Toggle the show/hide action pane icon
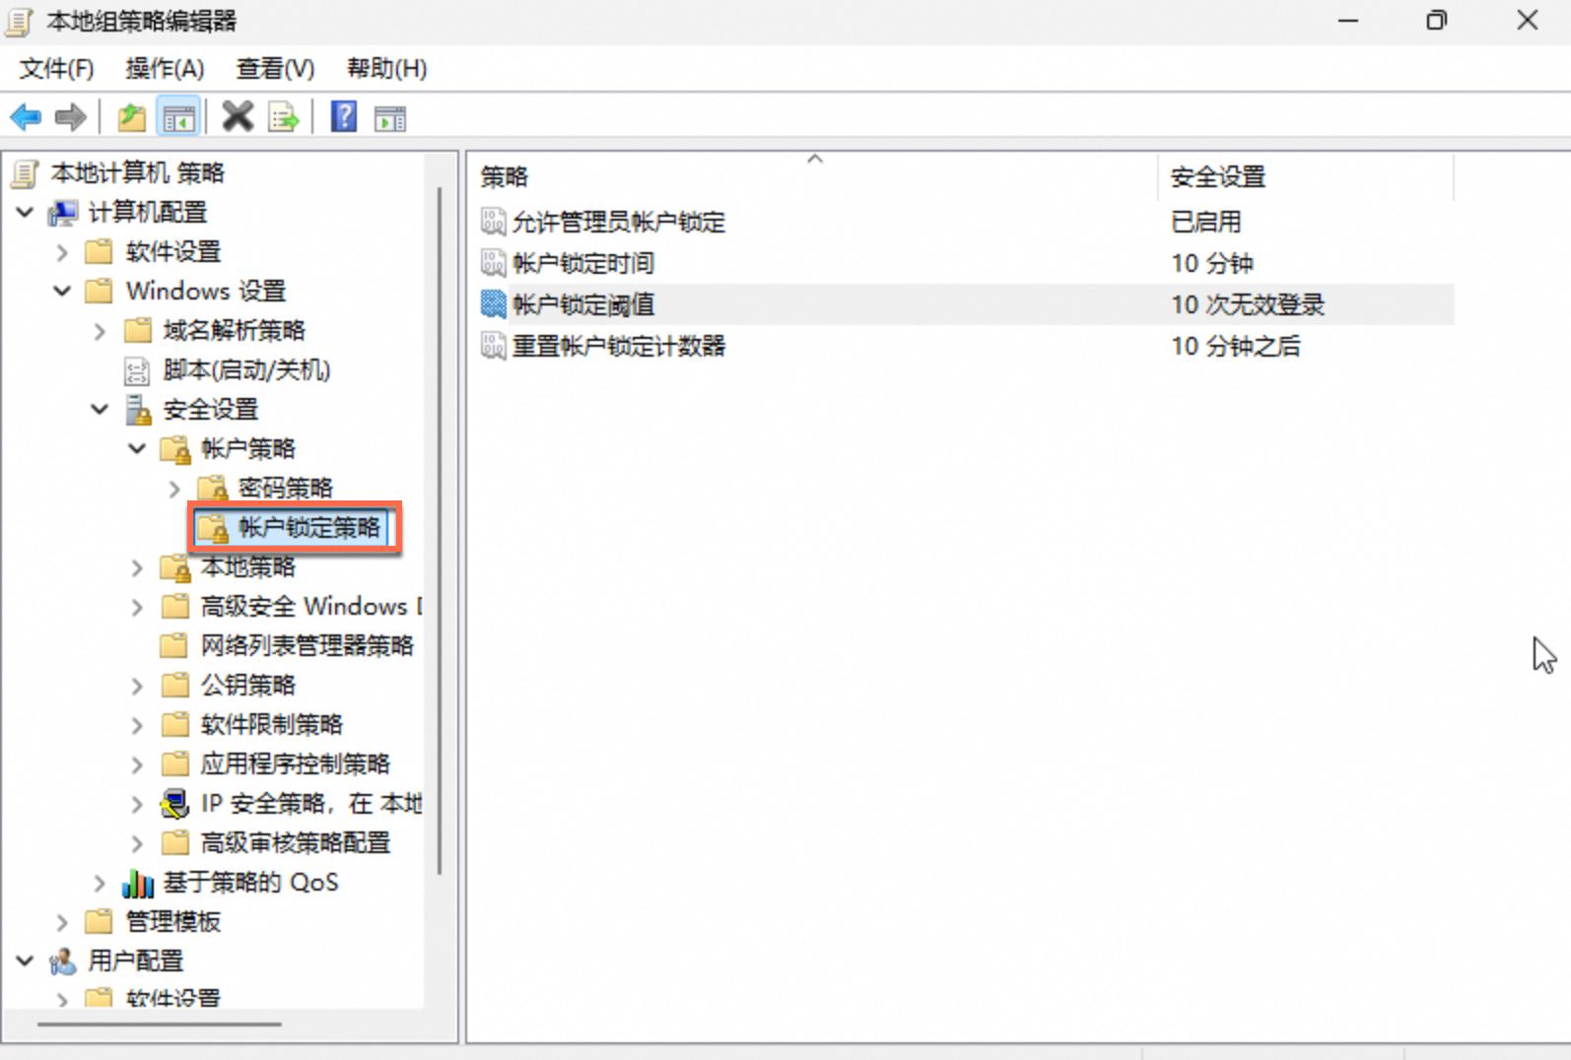This screenshot has height=1060, width=1571. point(390,118)
